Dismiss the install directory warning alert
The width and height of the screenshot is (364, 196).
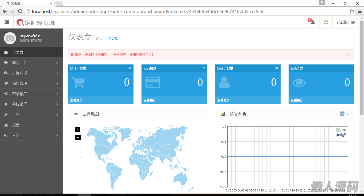tap(349, 54)
